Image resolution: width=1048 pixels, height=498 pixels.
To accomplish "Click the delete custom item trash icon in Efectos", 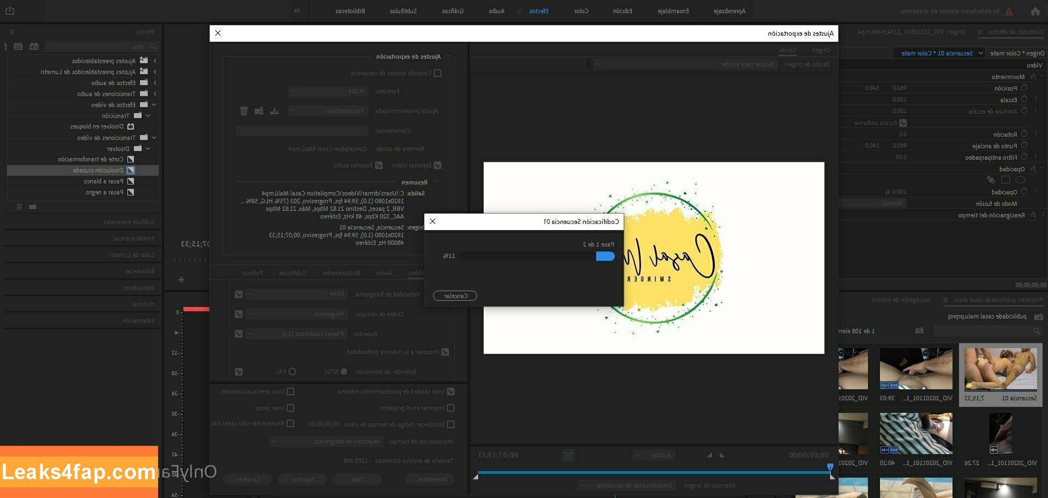I will tap(19, 206).
